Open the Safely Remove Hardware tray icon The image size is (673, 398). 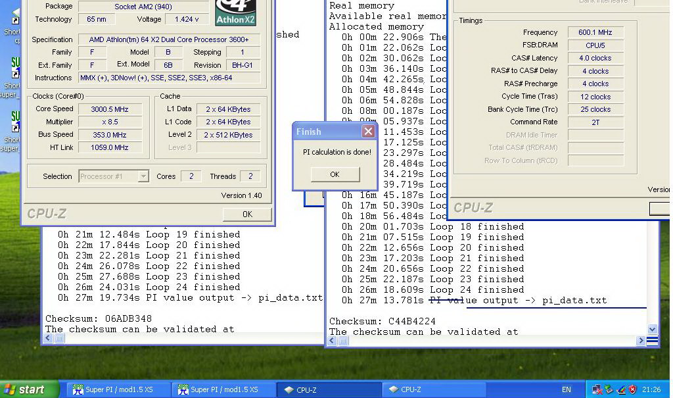click(609, 389)
